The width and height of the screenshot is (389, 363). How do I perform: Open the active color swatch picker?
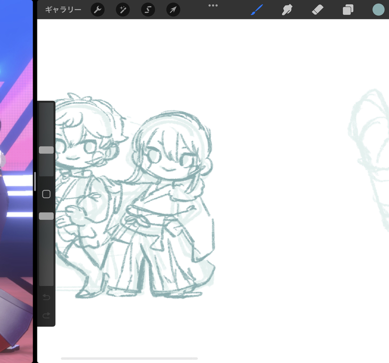(x=378, y=10)
